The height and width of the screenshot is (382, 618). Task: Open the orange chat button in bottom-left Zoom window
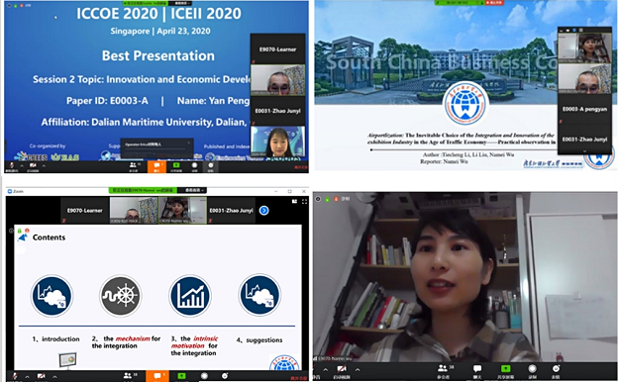(x=157, y=376)
